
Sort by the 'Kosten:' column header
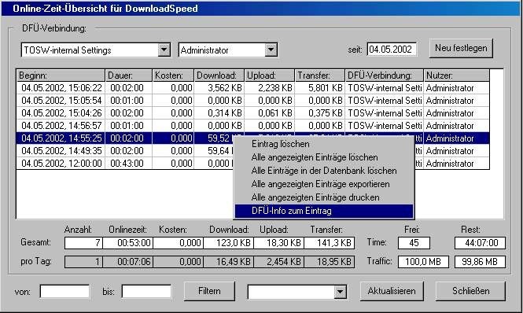tap(173, 75)
